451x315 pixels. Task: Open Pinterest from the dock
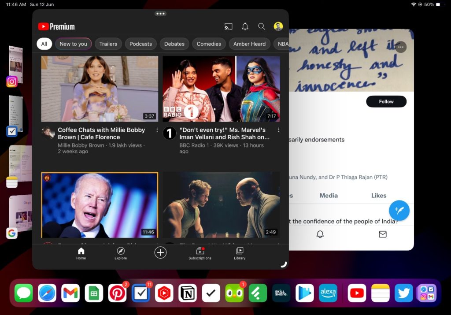coord(117,293)
